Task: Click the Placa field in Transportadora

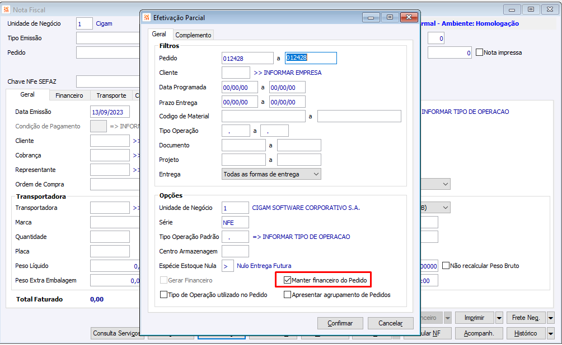Action: coord(110,251)
